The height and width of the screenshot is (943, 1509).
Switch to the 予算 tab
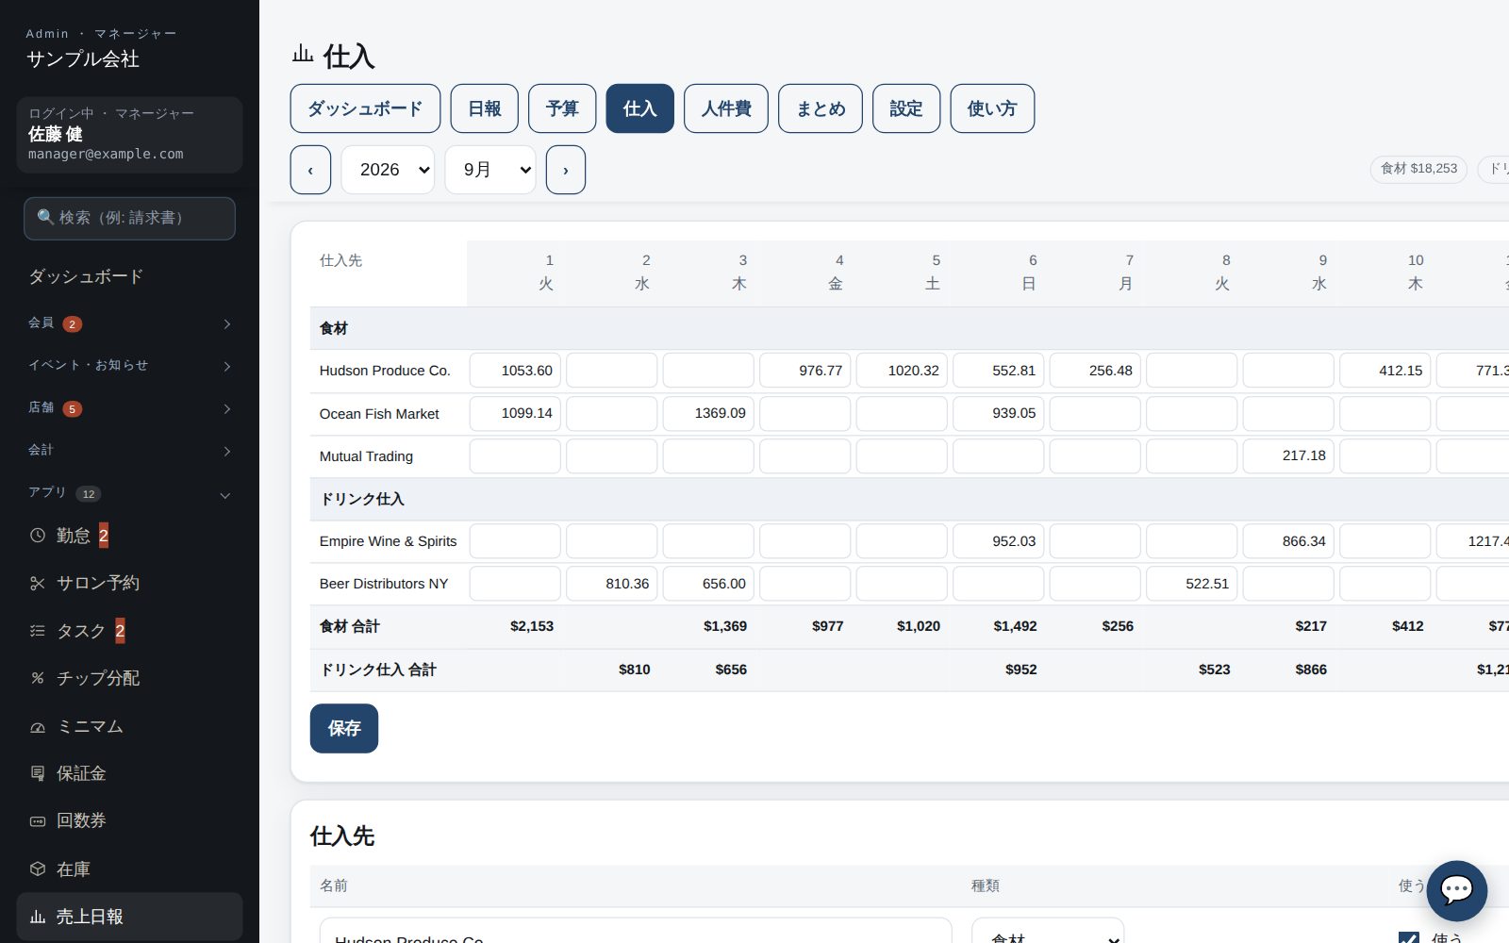click(562, 108)
